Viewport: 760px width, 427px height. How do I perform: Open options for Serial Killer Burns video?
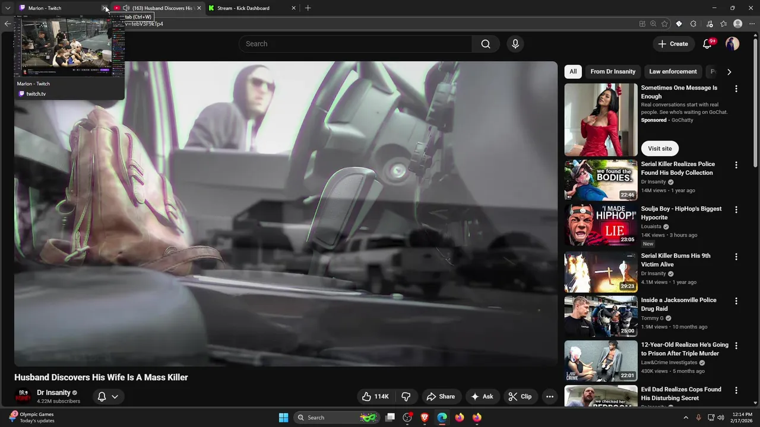click(x=736, y=257)
